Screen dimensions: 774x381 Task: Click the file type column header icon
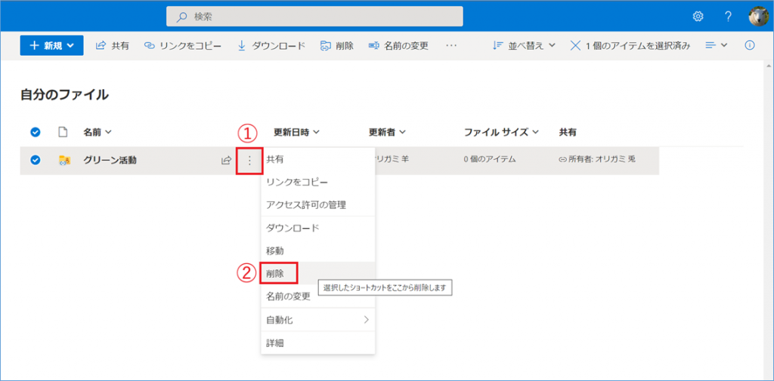(63, 132)
